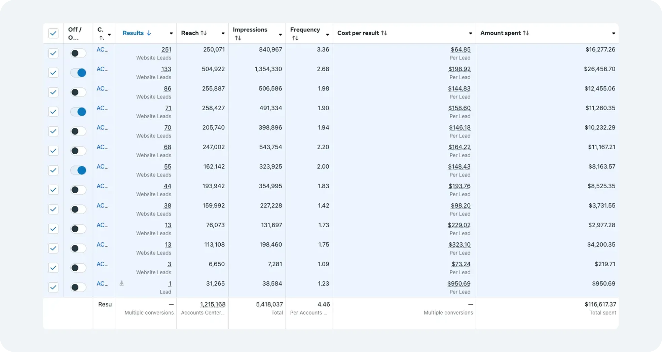
Task: Open Reach column dropdown menu
Action: [223, 33]
